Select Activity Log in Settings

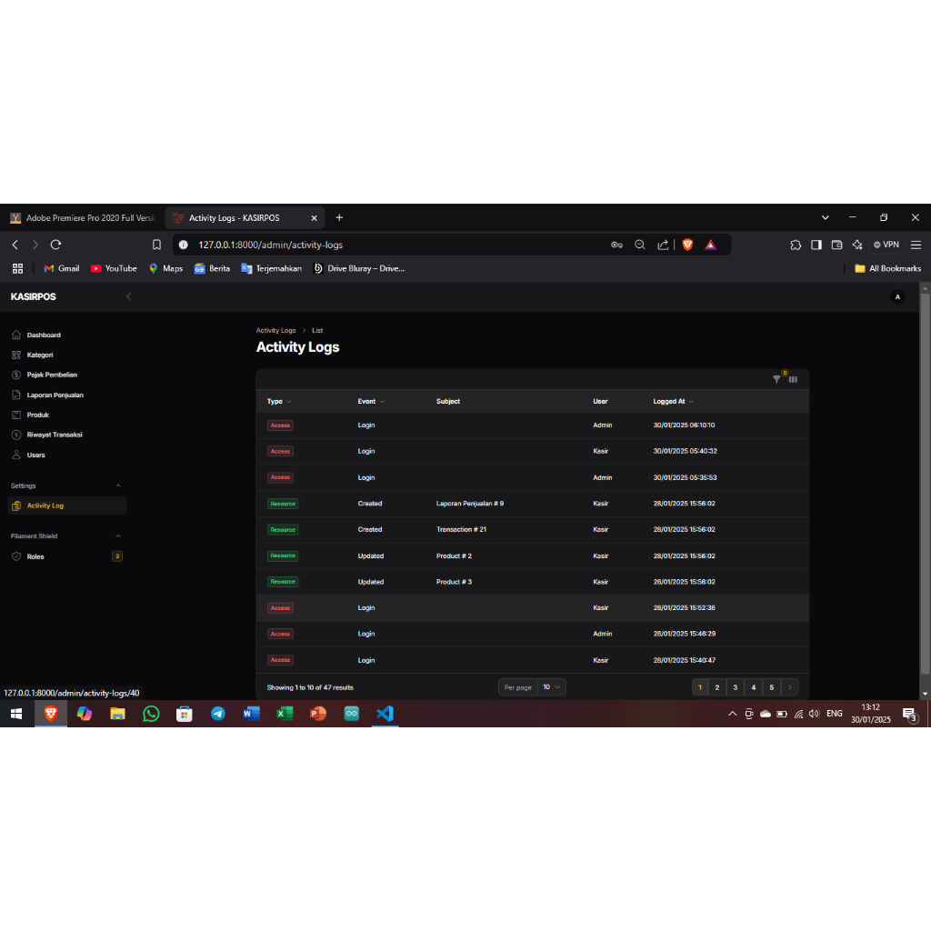[x=66, y=506]
